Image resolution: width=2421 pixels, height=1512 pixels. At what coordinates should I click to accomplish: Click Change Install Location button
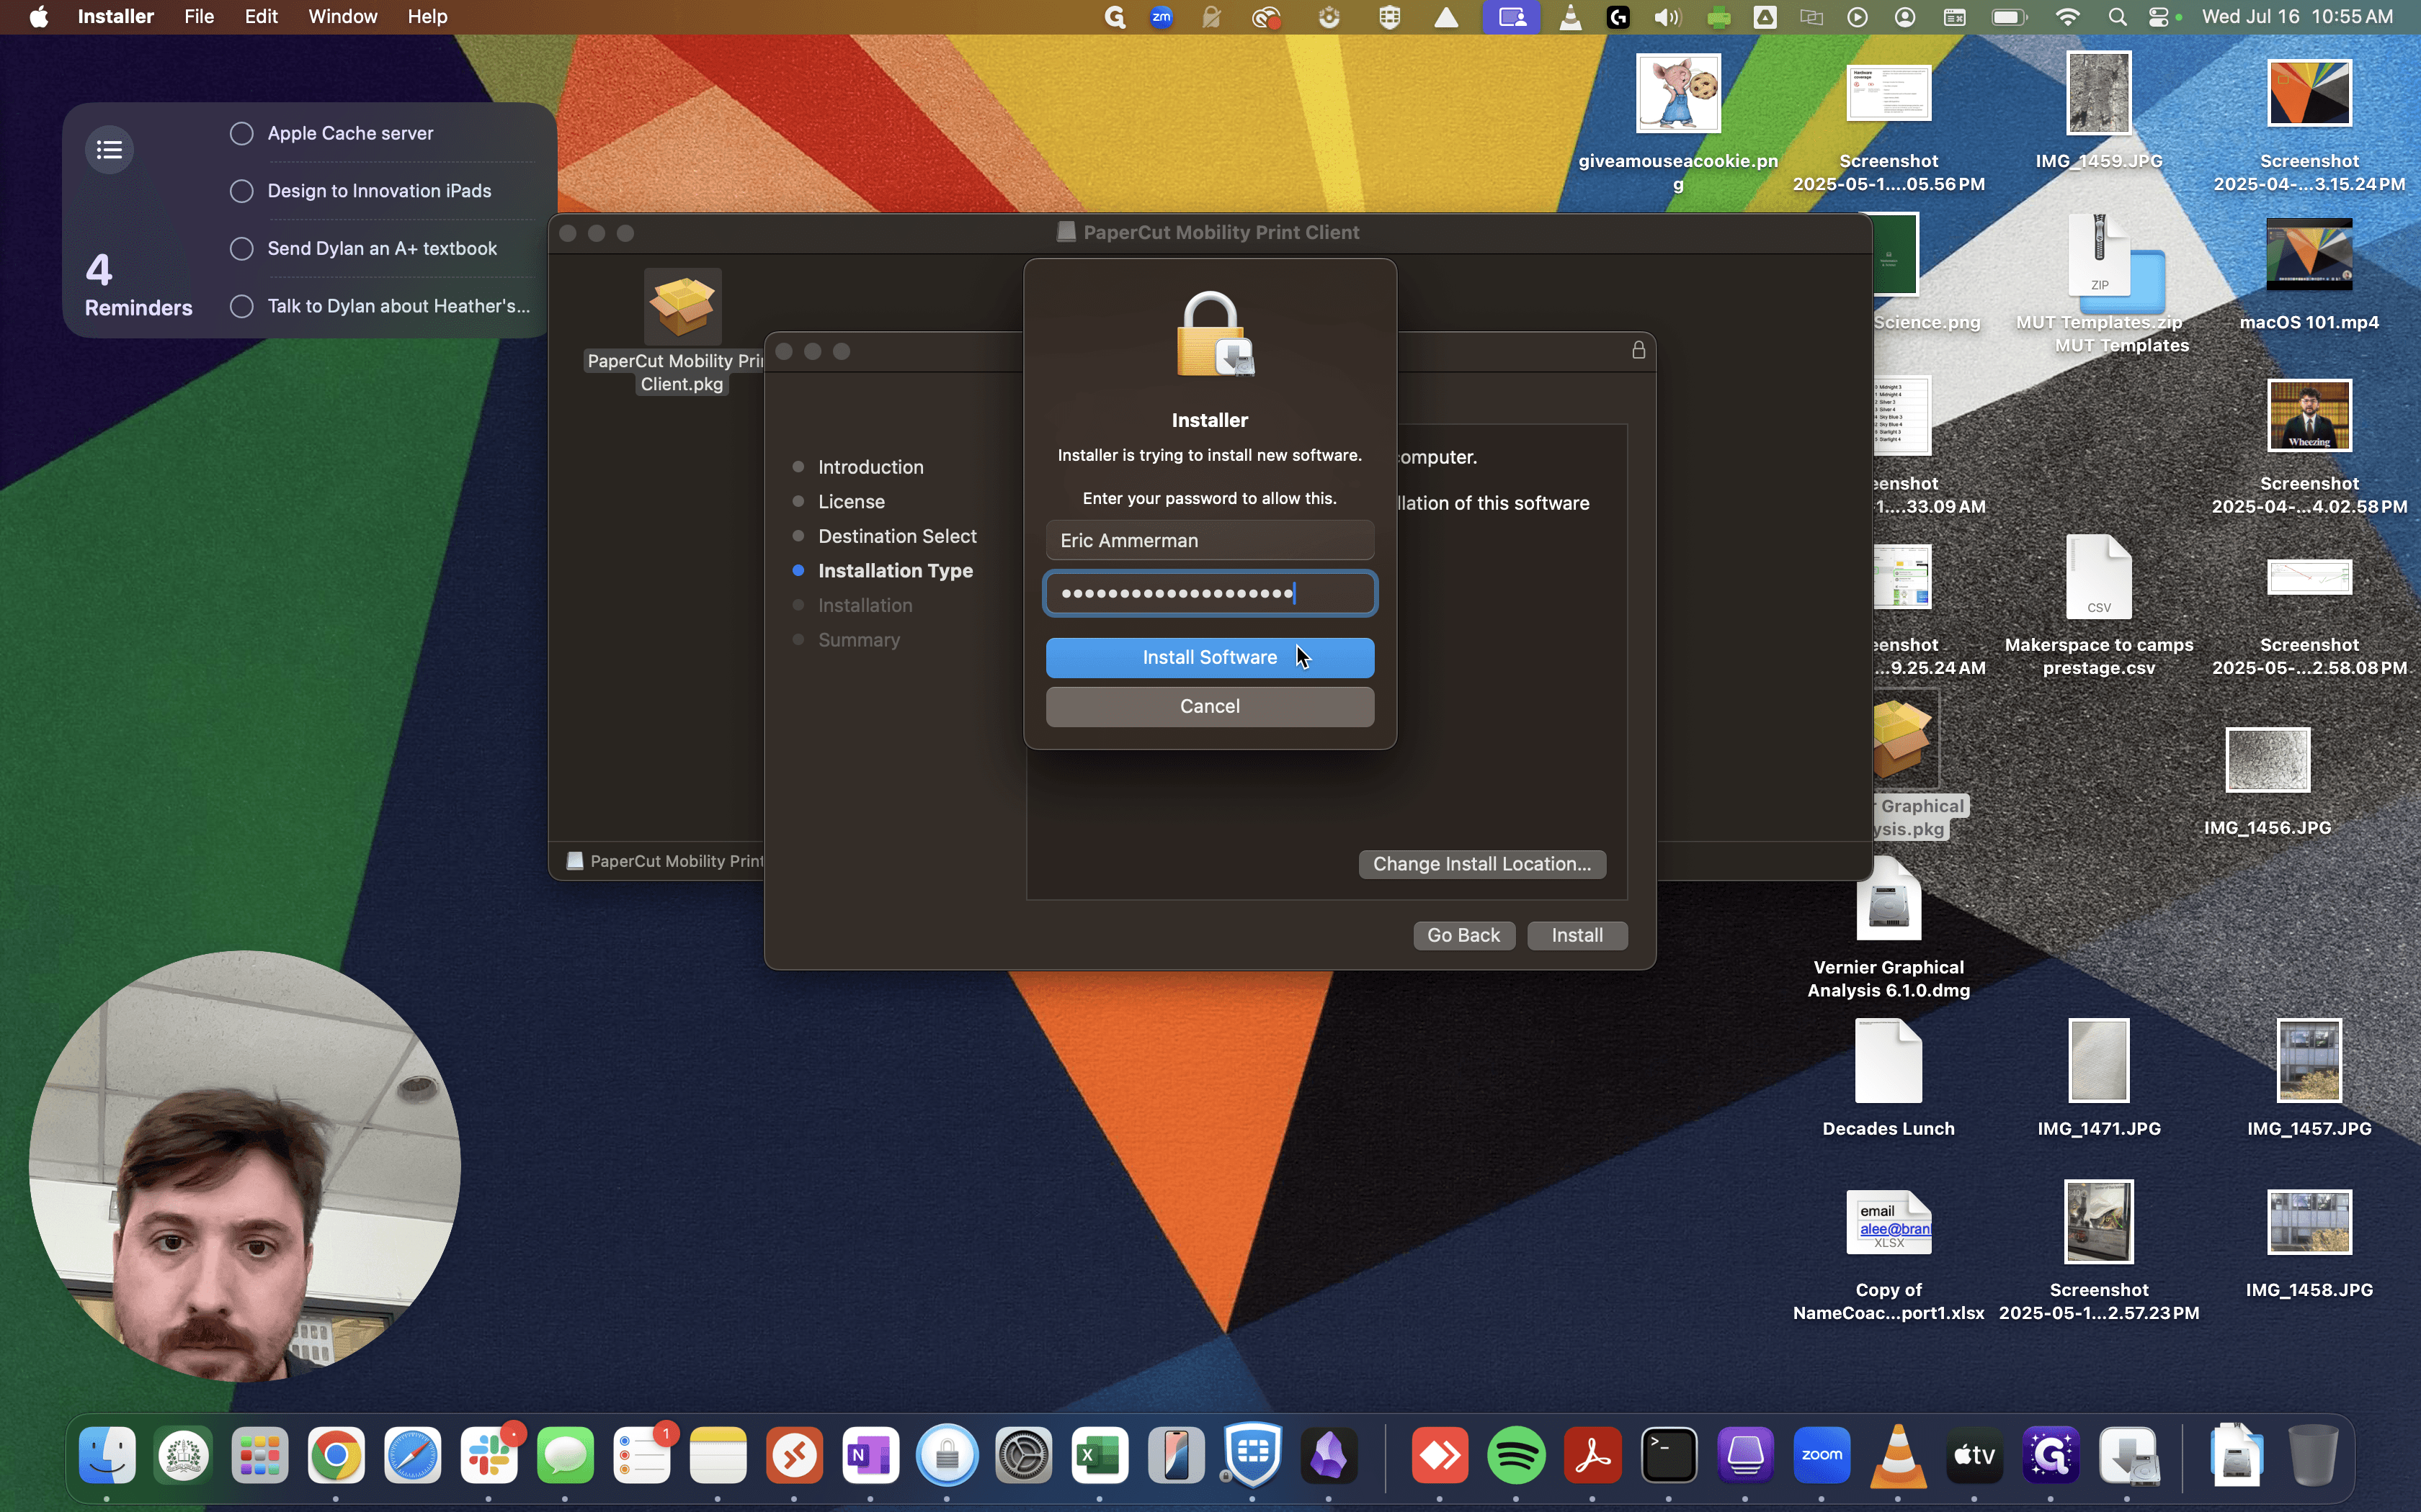point(1481,864)
